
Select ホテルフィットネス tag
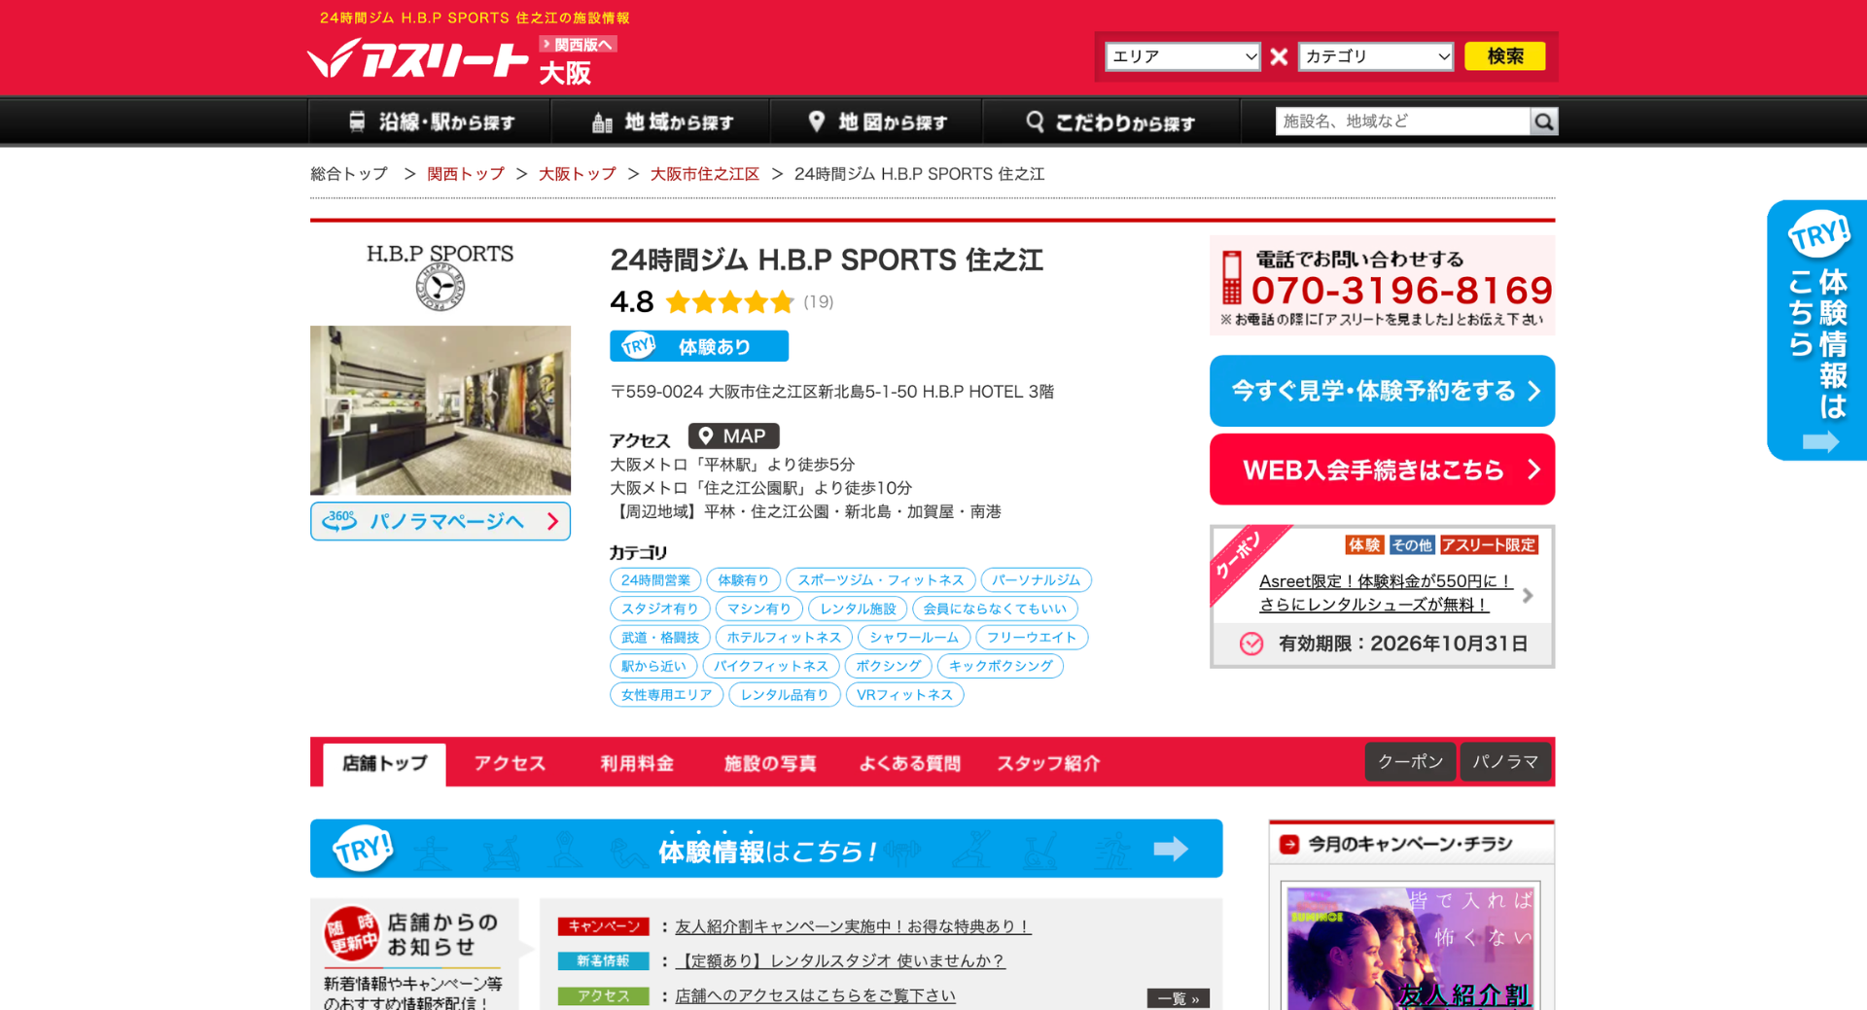coord(784,638)
